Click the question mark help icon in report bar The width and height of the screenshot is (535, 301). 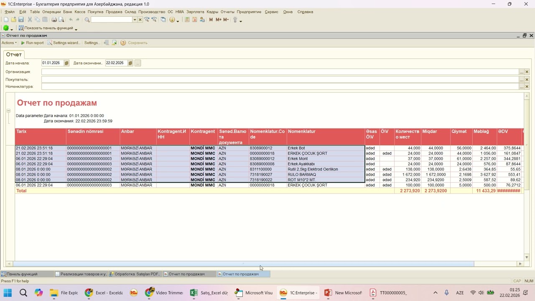tap(123, 43)
